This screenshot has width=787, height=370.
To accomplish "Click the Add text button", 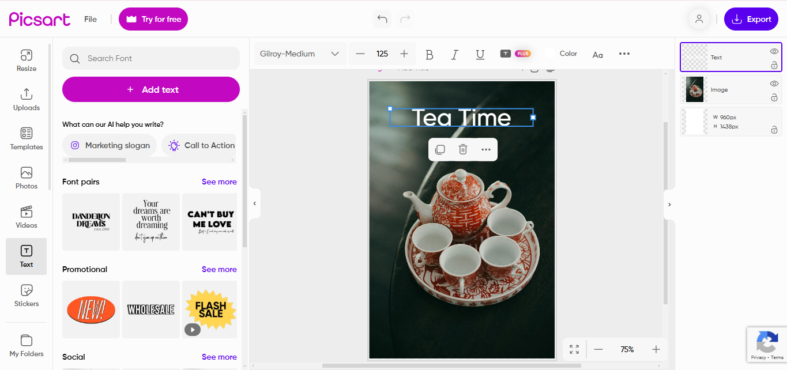I will [151, 89].
